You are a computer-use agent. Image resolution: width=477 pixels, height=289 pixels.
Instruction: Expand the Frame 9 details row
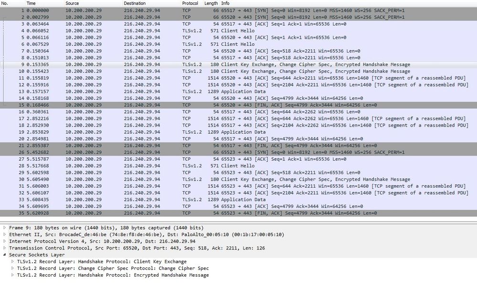pos(5,227)
